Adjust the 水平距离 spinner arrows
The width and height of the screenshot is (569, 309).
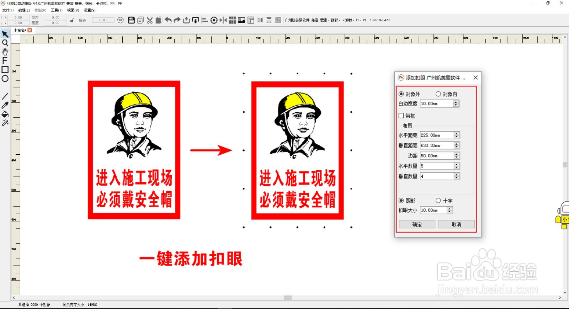(x=457, y=135)
